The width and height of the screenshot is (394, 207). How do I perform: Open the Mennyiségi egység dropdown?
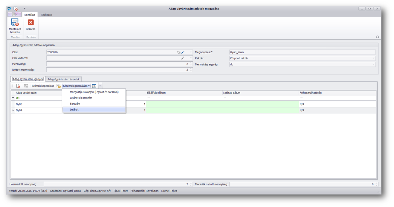(374, 64)
